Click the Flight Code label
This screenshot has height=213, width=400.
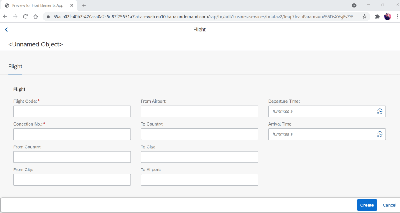pyautogui.click(x=25, y=101)
